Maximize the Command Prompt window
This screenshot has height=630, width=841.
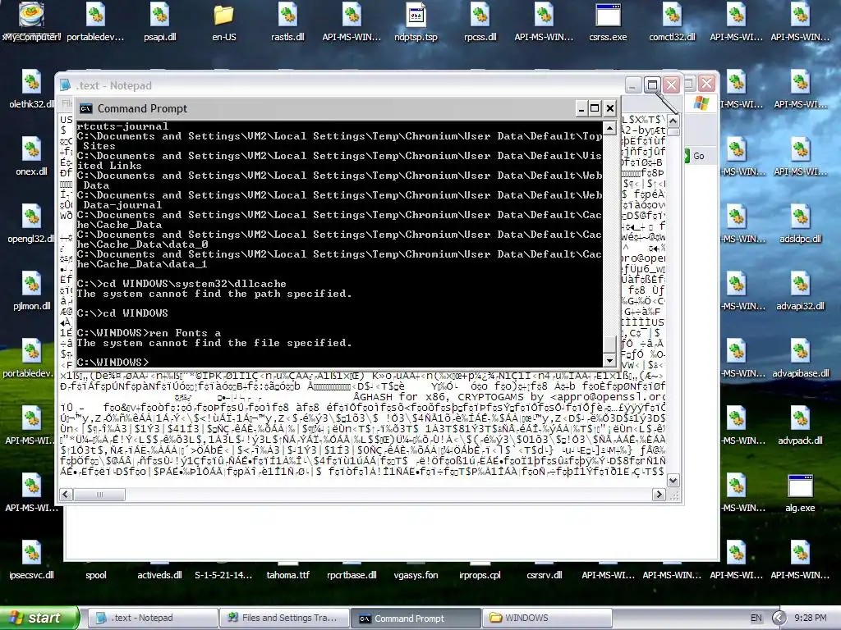click(595, 109)
